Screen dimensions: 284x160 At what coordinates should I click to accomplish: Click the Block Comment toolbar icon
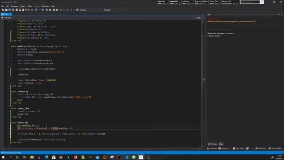47,10
